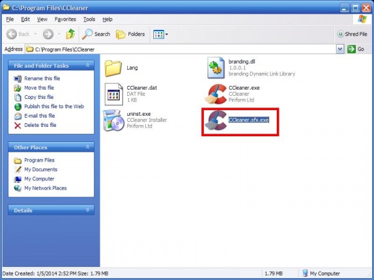Click the Rename this file icon
Image resolution: width=374 pixels, height=280 pixels.
point(17,78)
